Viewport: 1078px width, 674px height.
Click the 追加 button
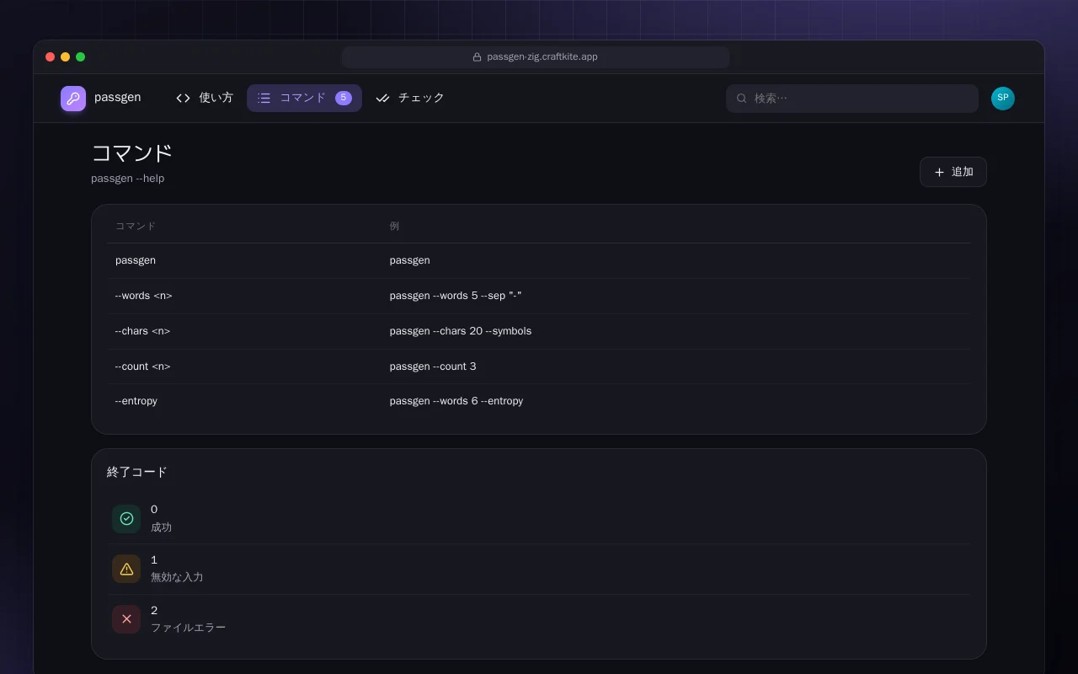pyautogui.click(x=953, y=172)
